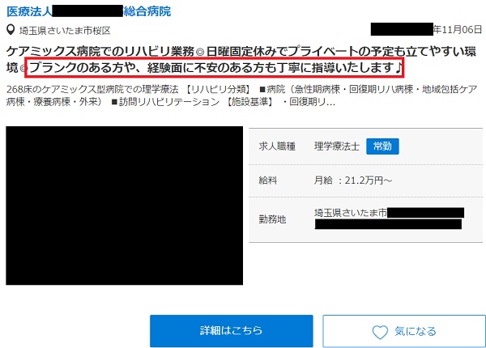
Task: Click the 268床 description paragraph
Action: [241, 95]
